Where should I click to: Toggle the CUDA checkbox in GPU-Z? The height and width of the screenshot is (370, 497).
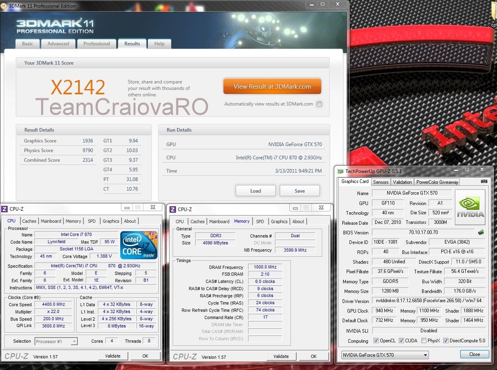(x=401, y=341)
